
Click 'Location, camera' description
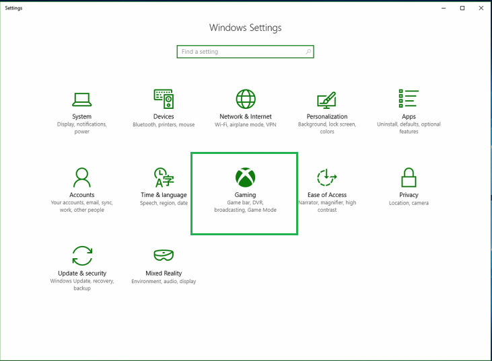409,203
